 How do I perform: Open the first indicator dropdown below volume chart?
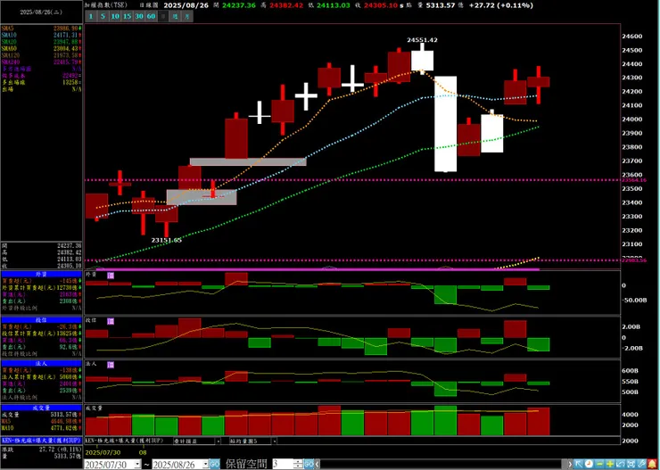[x=218, y=441]
